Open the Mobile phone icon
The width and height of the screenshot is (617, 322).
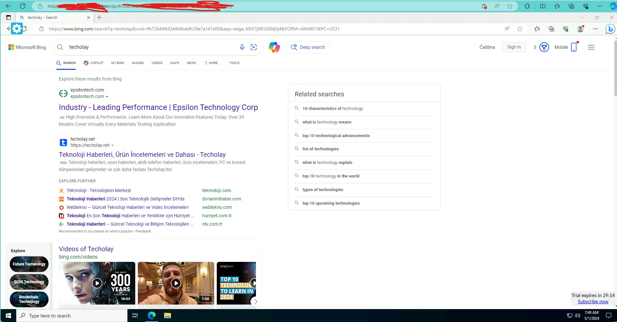pyautogui.click(x=574, y=47)
